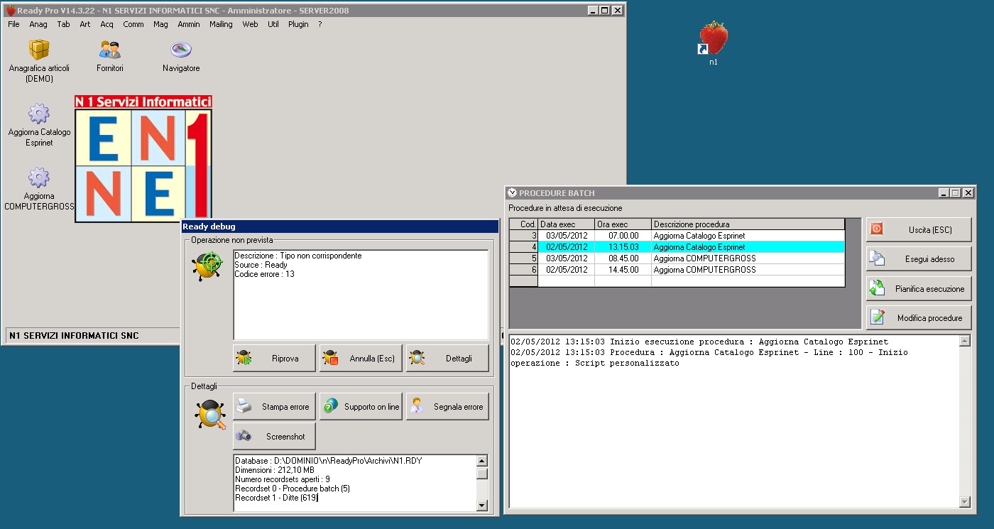Show error Dettagli button
This screenshot has height=529, width=994.
pos(447,359)
